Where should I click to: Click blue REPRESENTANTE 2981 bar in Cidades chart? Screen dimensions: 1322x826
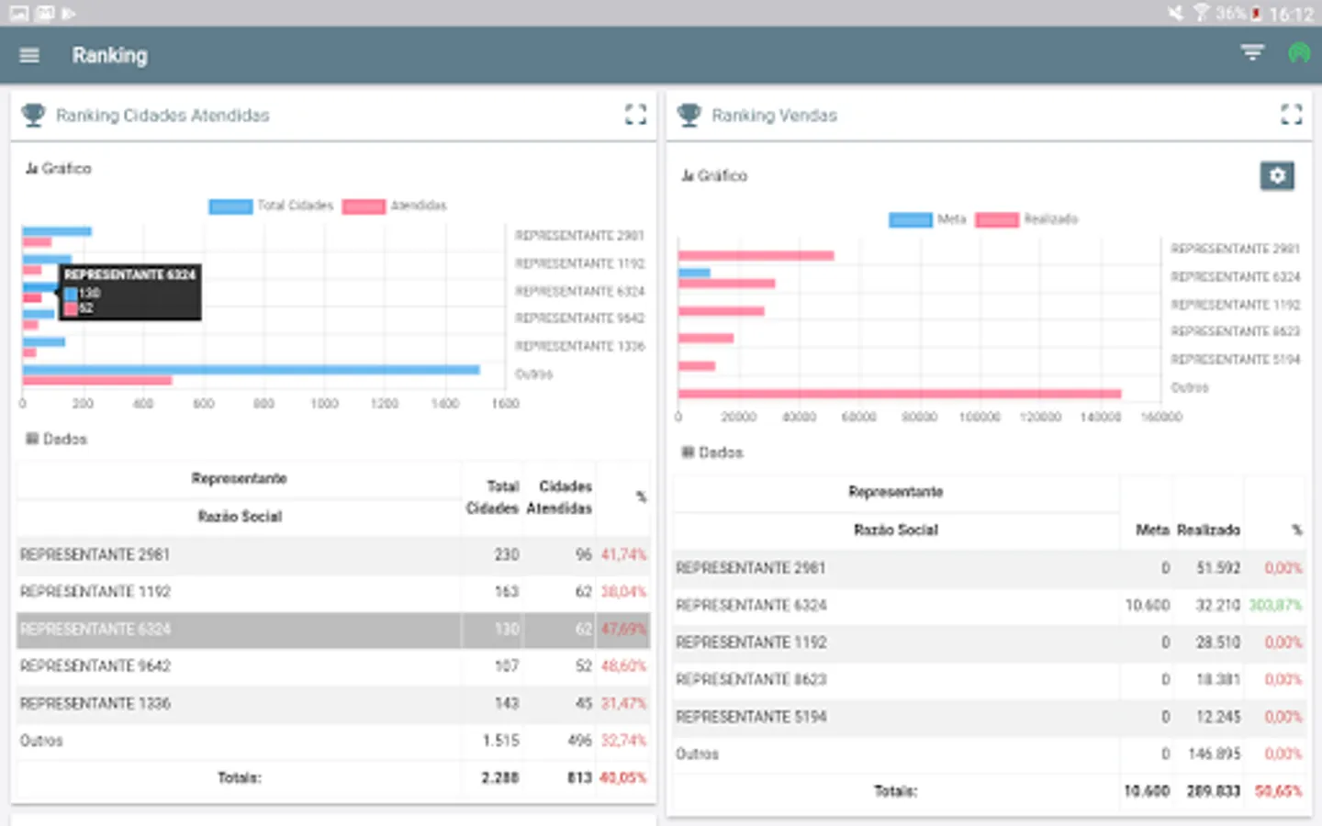click(x=57, y=231)
